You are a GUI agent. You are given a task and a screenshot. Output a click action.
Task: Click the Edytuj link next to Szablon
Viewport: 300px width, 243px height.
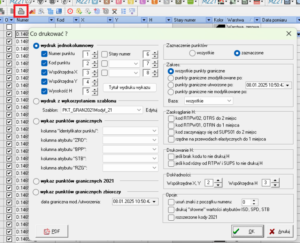click(x=151, y=110)
